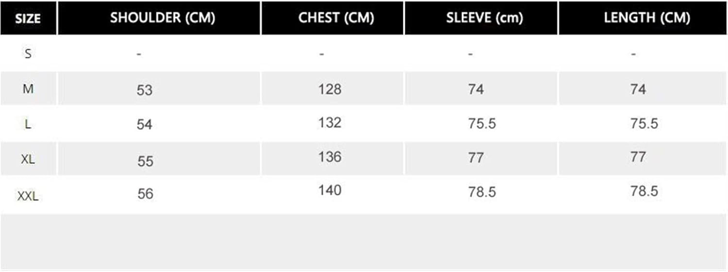The height and width of the screenshot is (272, 728).
Task: Select the XXL size row label
Action: click(x=28, y=196)
